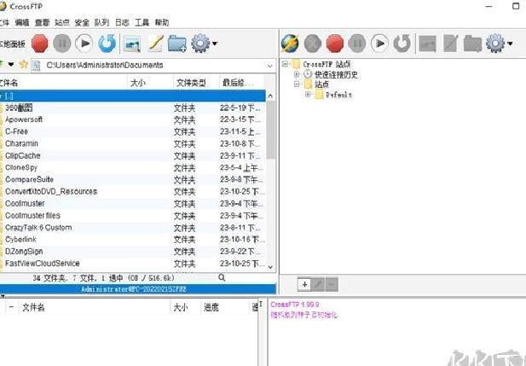526x366 pixels.
Task: Open the arrow dropdown left of the star
Action: click(11, 64)
